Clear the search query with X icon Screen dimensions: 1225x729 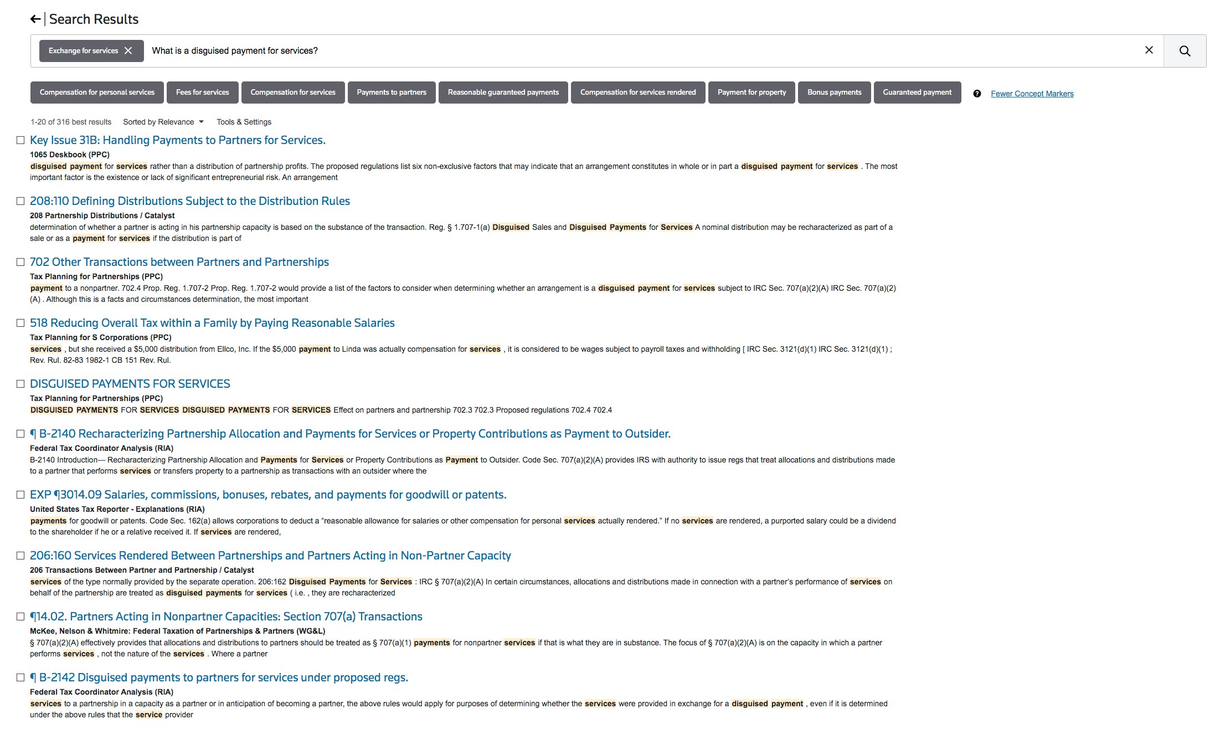click(1149, 50)
